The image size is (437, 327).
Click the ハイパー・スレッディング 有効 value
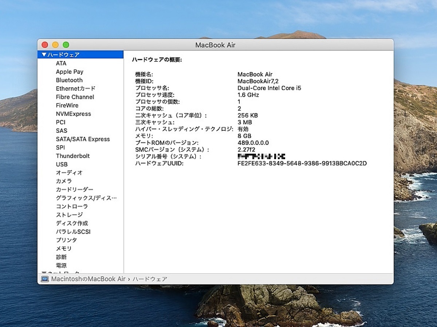pos(243,129)
